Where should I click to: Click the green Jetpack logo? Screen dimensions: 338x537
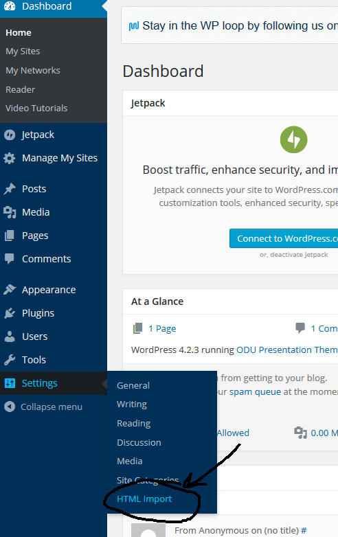click(x=293, y=139)
